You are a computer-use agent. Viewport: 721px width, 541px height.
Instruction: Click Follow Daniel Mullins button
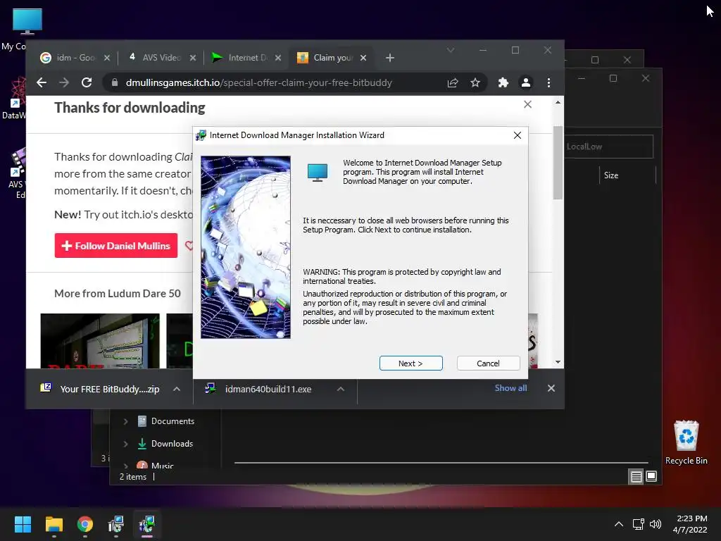(116, 246)
